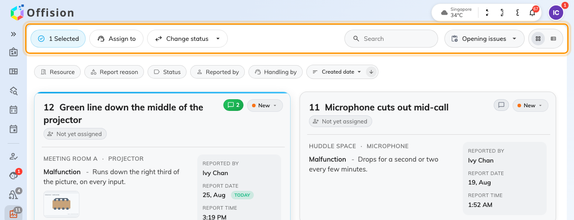
Task: Open the calendar event icon below first calendar
Action: coord(13,129)
